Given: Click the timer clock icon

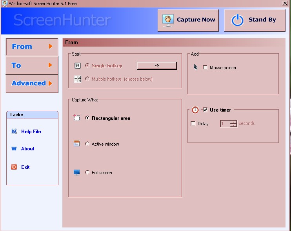Looking at the screenshot, I should click(195, 110).
